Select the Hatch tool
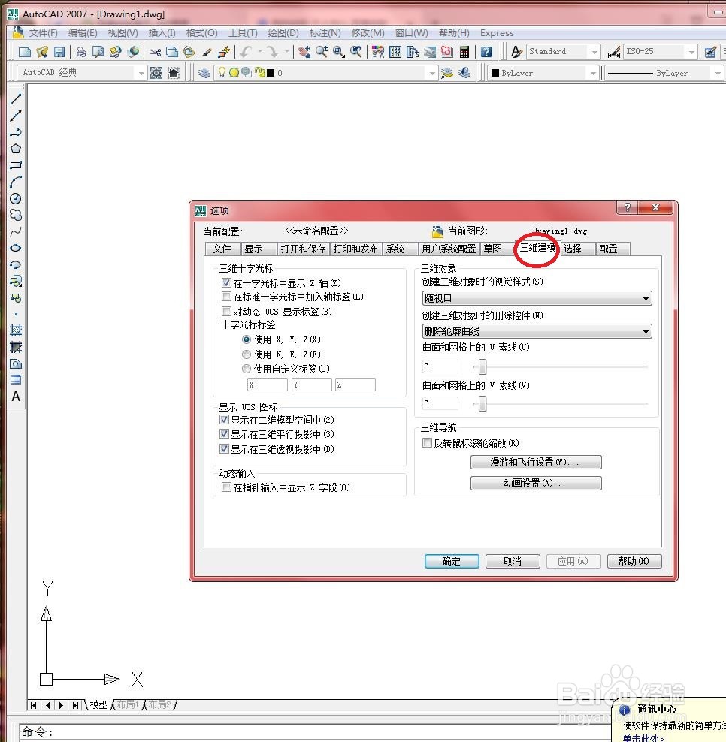The height and width of the screenshot is (742, 726). pyautogui.click(x=16, y=330)
